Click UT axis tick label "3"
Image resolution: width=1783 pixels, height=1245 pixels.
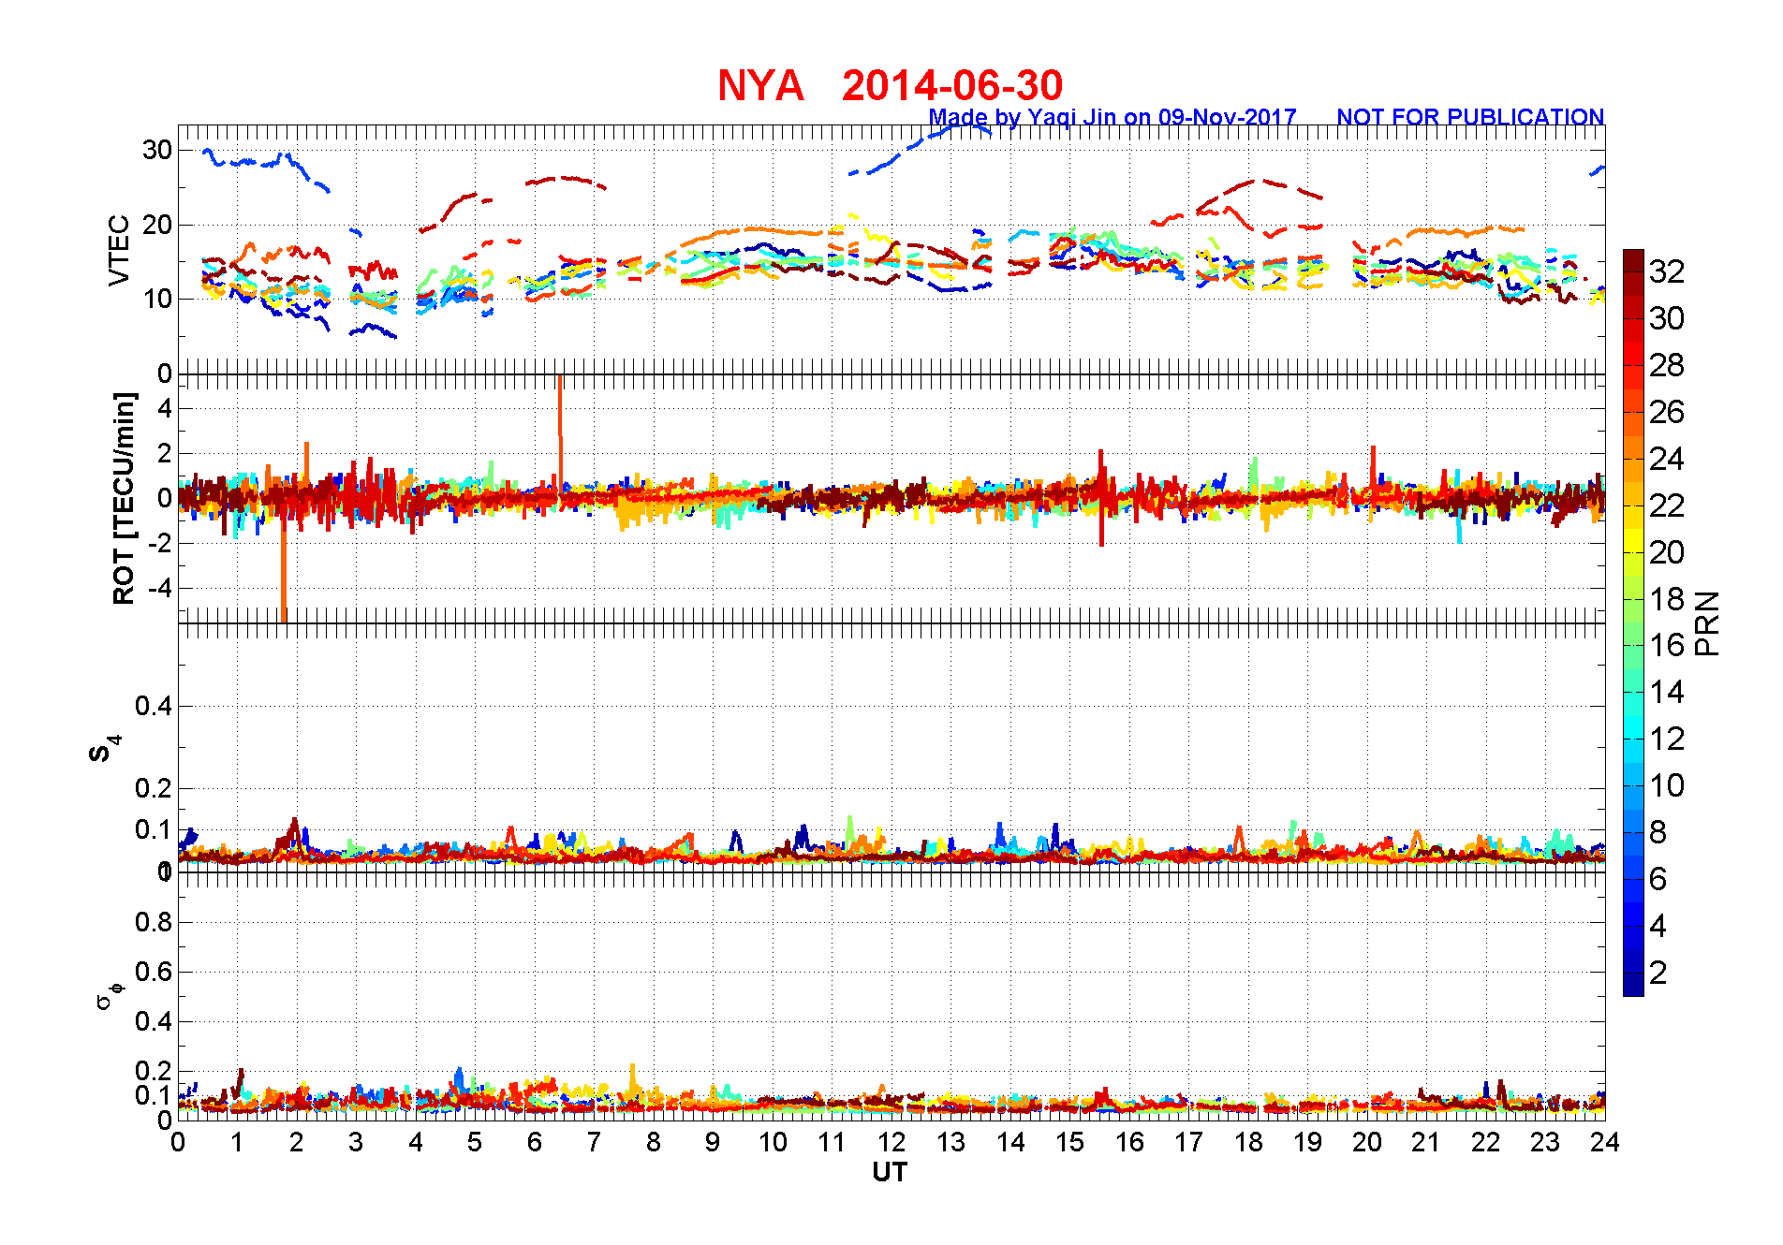356,1142
